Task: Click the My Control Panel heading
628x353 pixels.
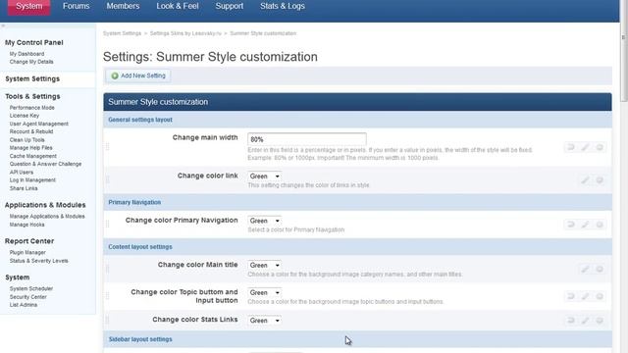Action: tap(34, 42)
